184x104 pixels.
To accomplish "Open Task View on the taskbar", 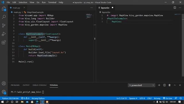I will coord(17,102).
